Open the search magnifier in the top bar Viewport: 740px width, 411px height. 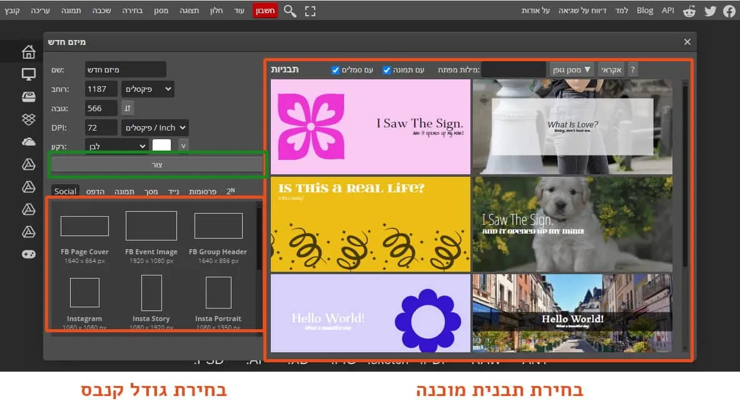[290, 11]
